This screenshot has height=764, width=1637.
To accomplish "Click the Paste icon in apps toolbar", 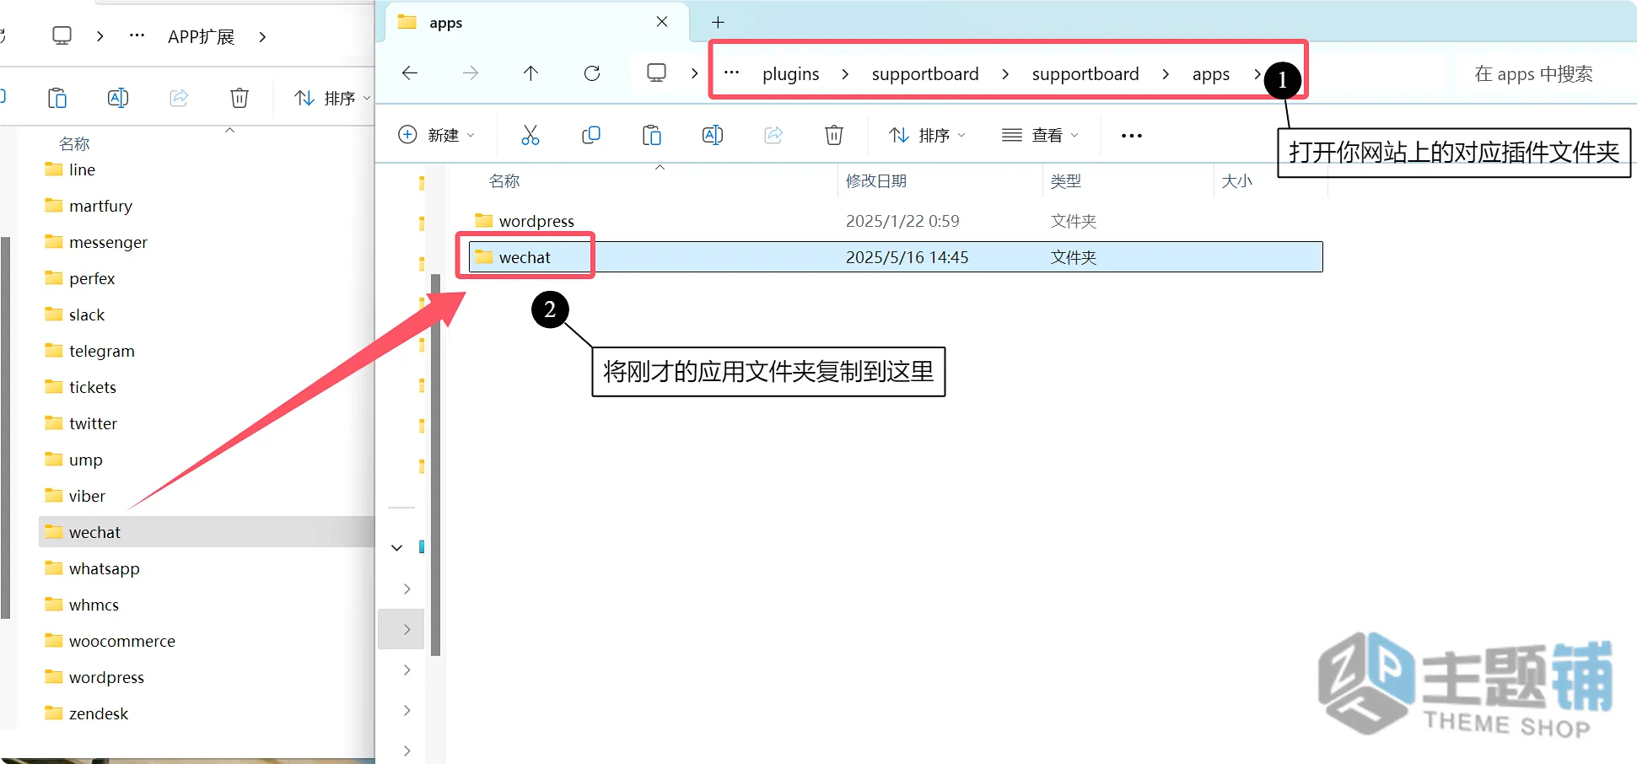I will point(652,135).
